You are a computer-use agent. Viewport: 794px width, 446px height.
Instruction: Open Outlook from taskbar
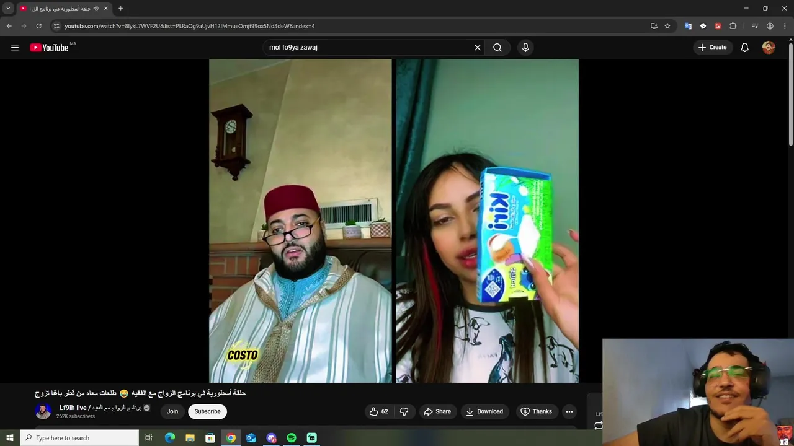pos(251,438)
